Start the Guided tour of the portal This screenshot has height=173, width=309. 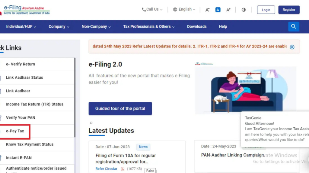120,108
